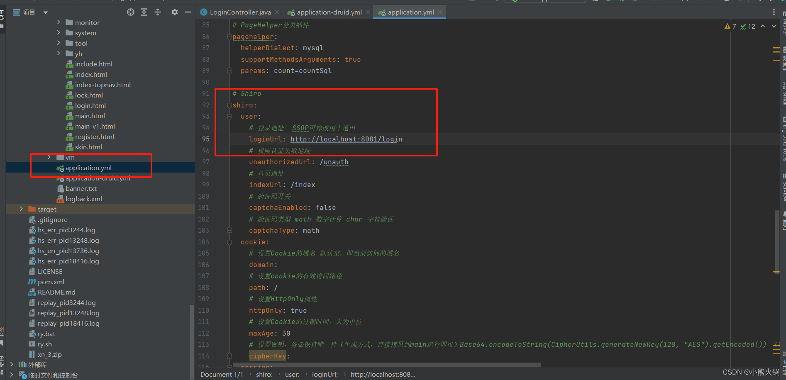This screenshot has width=786, height=380.
Task: Click breadcrumb 'shiro:' in status bar
Action: point(264,374)
